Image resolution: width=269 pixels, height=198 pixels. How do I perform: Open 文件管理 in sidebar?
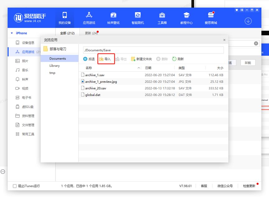pos(25,125)
